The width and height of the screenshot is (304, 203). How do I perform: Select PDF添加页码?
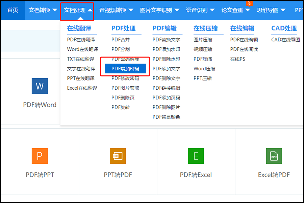166,98
